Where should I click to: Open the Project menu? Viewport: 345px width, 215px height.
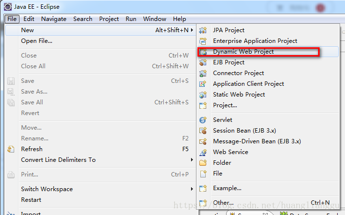(109, 19)
